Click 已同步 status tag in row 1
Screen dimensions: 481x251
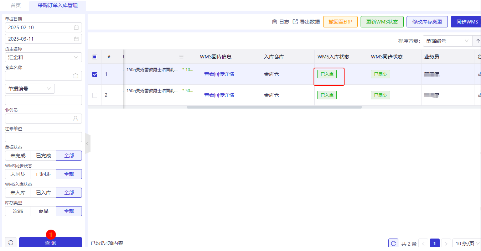pos(381,74)
